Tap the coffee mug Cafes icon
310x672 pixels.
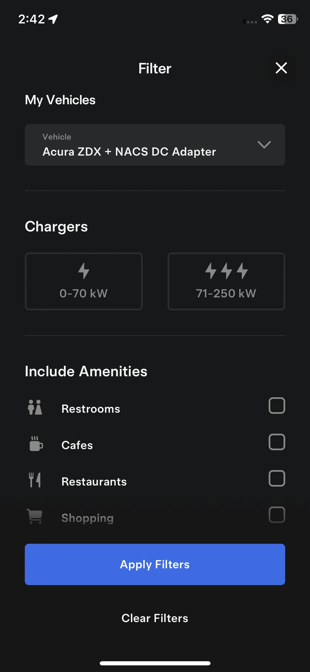(36, 444)
